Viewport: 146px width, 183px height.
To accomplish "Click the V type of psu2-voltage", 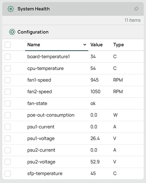I will (115, 162).
